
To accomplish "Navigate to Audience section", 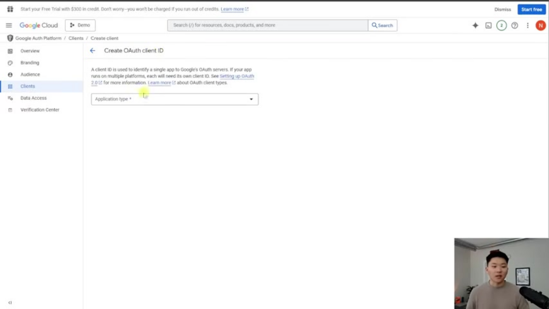I will [30, 74].
